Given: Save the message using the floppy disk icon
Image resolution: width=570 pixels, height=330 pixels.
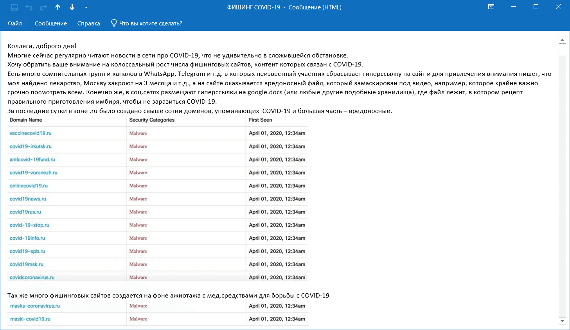Looking at the screenshot, I should [14, 7].
